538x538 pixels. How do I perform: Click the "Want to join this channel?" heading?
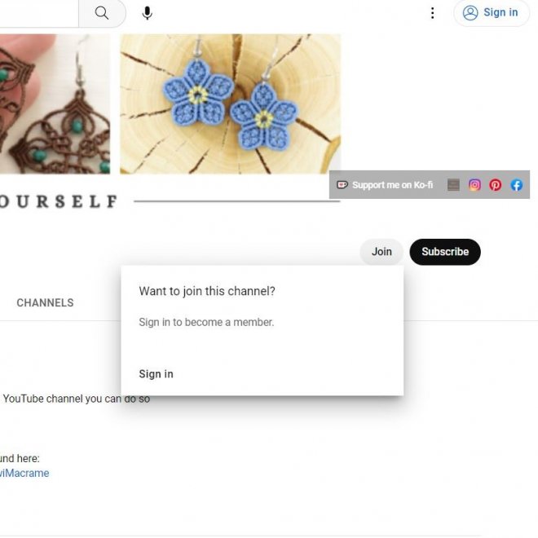tap(207, 291)
